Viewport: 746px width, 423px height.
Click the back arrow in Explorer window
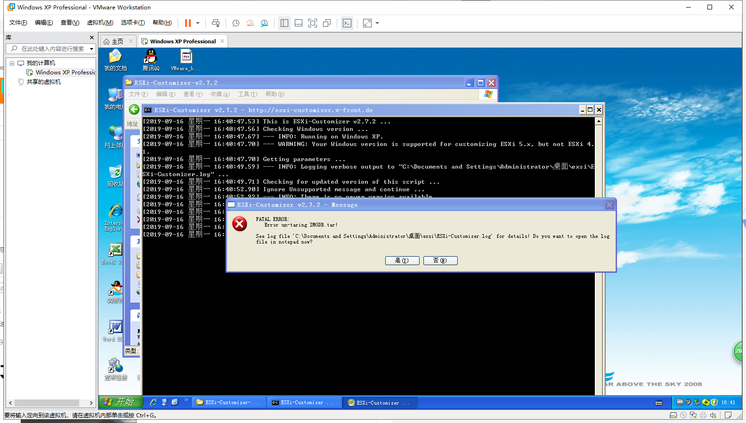(x=134, y=109)
